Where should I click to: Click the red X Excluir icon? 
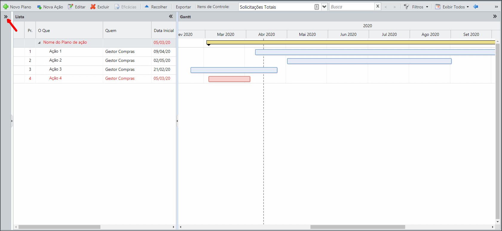(93, 7)
